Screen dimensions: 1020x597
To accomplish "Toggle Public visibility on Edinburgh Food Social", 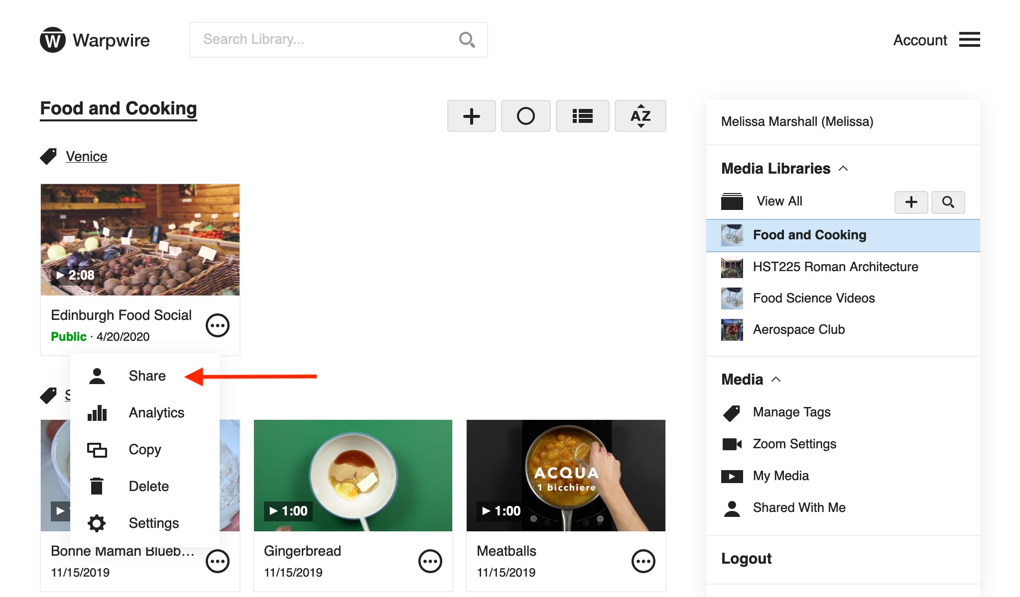I will pyautogui.click(x=69, y=335).
